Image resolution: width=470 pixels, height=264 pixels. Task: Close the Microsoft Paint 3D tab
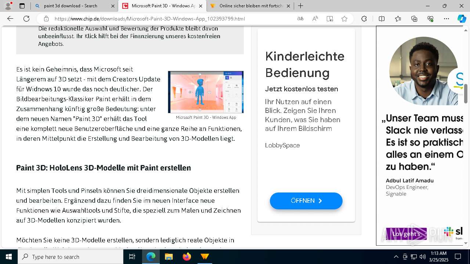(200, 6)
